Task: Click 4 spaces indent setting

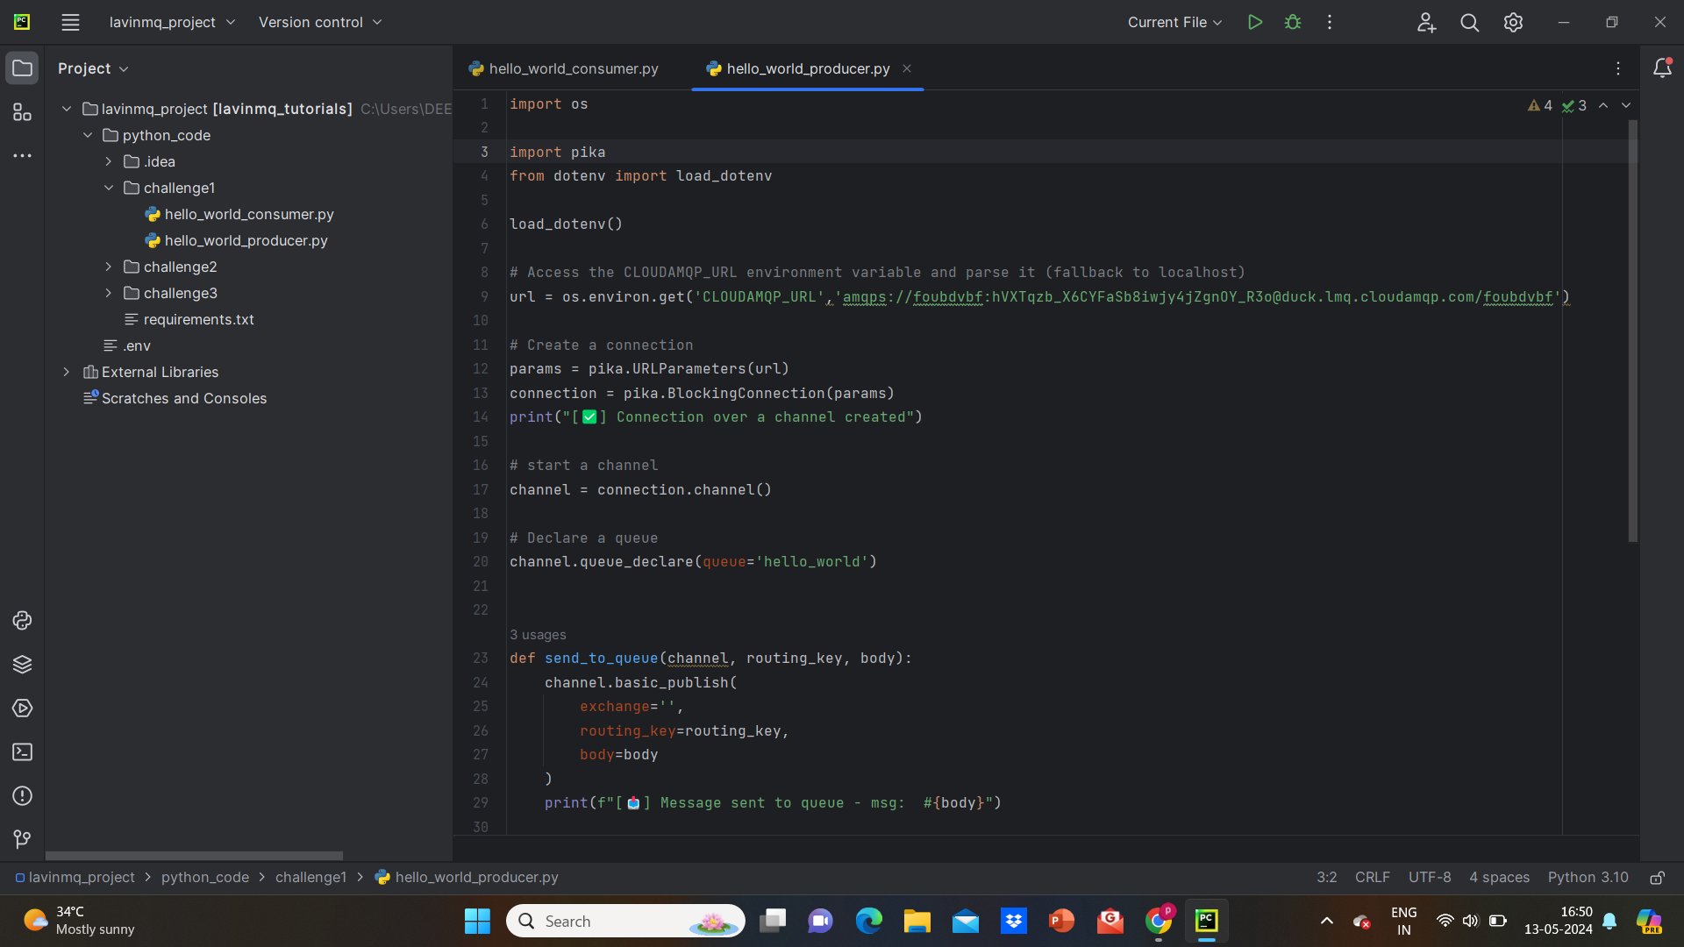Action: point(1499,877)
